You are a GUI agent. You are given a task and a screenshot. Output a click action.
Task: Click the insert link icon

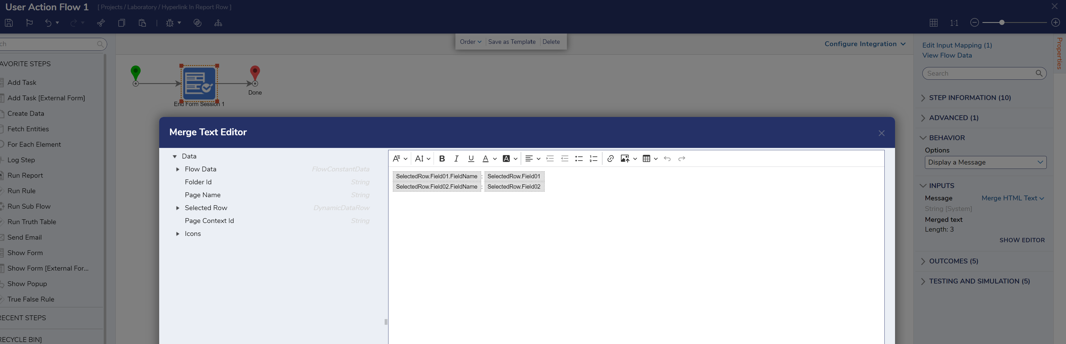610,159
